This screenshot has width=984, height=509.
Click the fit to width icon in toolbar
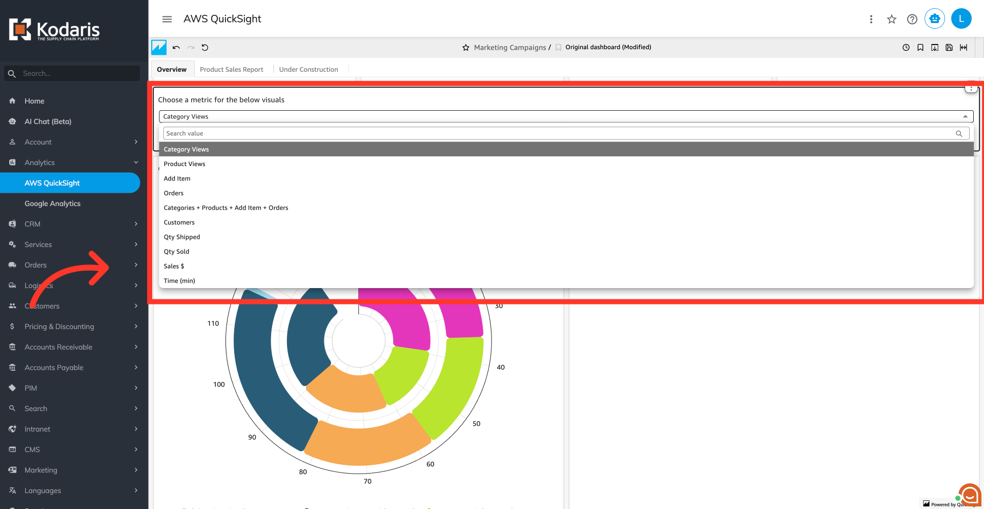pyautogui.click(x=963, y=47)
